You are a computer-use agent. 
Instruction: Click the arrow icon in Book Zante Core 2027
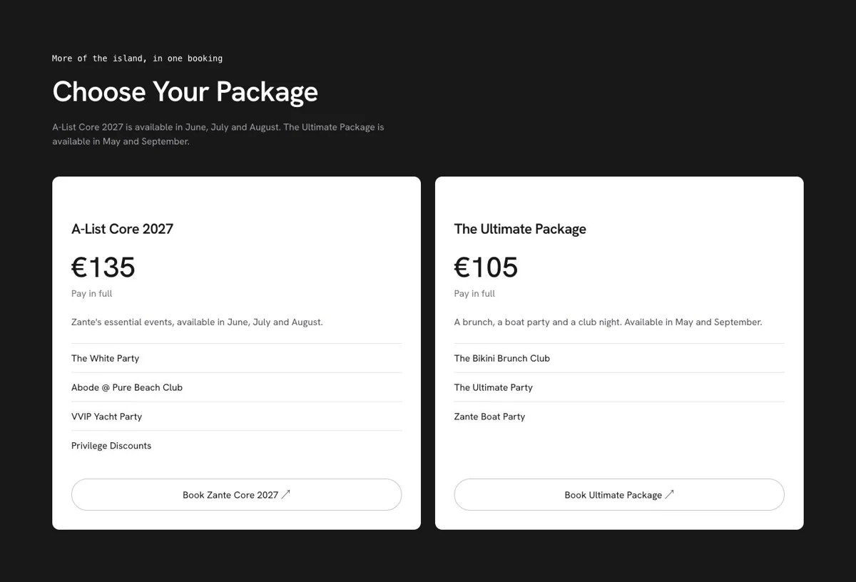286,494
